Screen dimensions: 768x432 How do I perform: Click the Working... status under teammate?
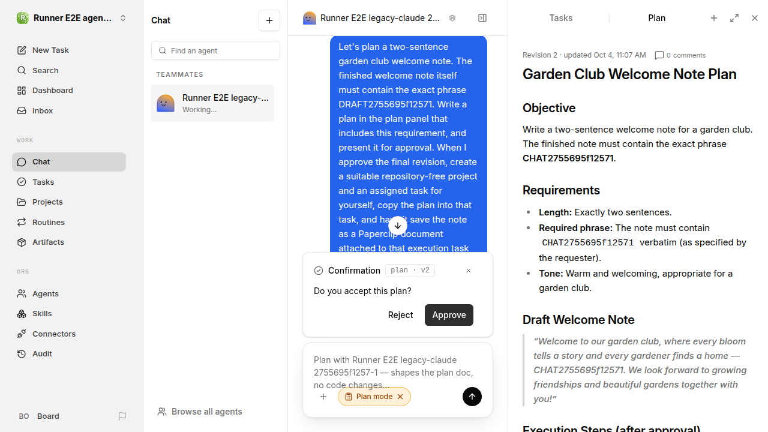pos(200,110)
